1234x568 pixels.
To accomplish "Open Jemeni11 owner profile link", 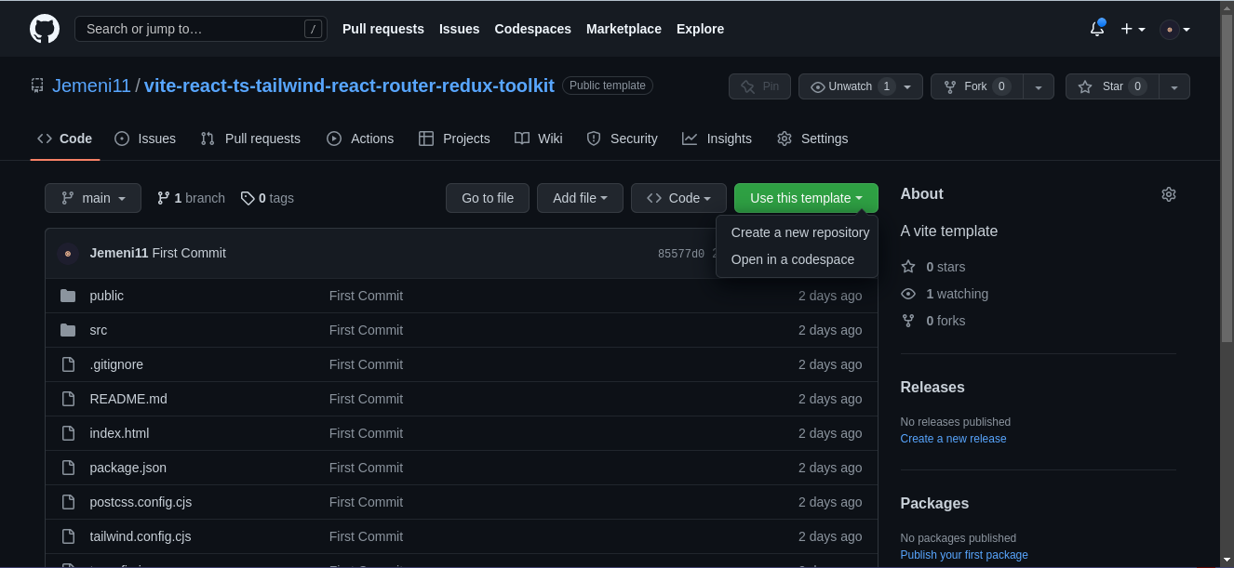I will coord(91,86).
